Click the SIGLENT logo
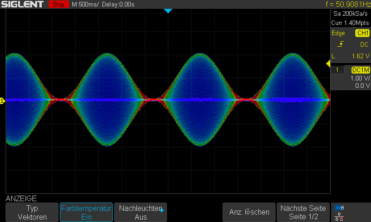The height and width of the screenshot is (222, 371). (22, 4)
